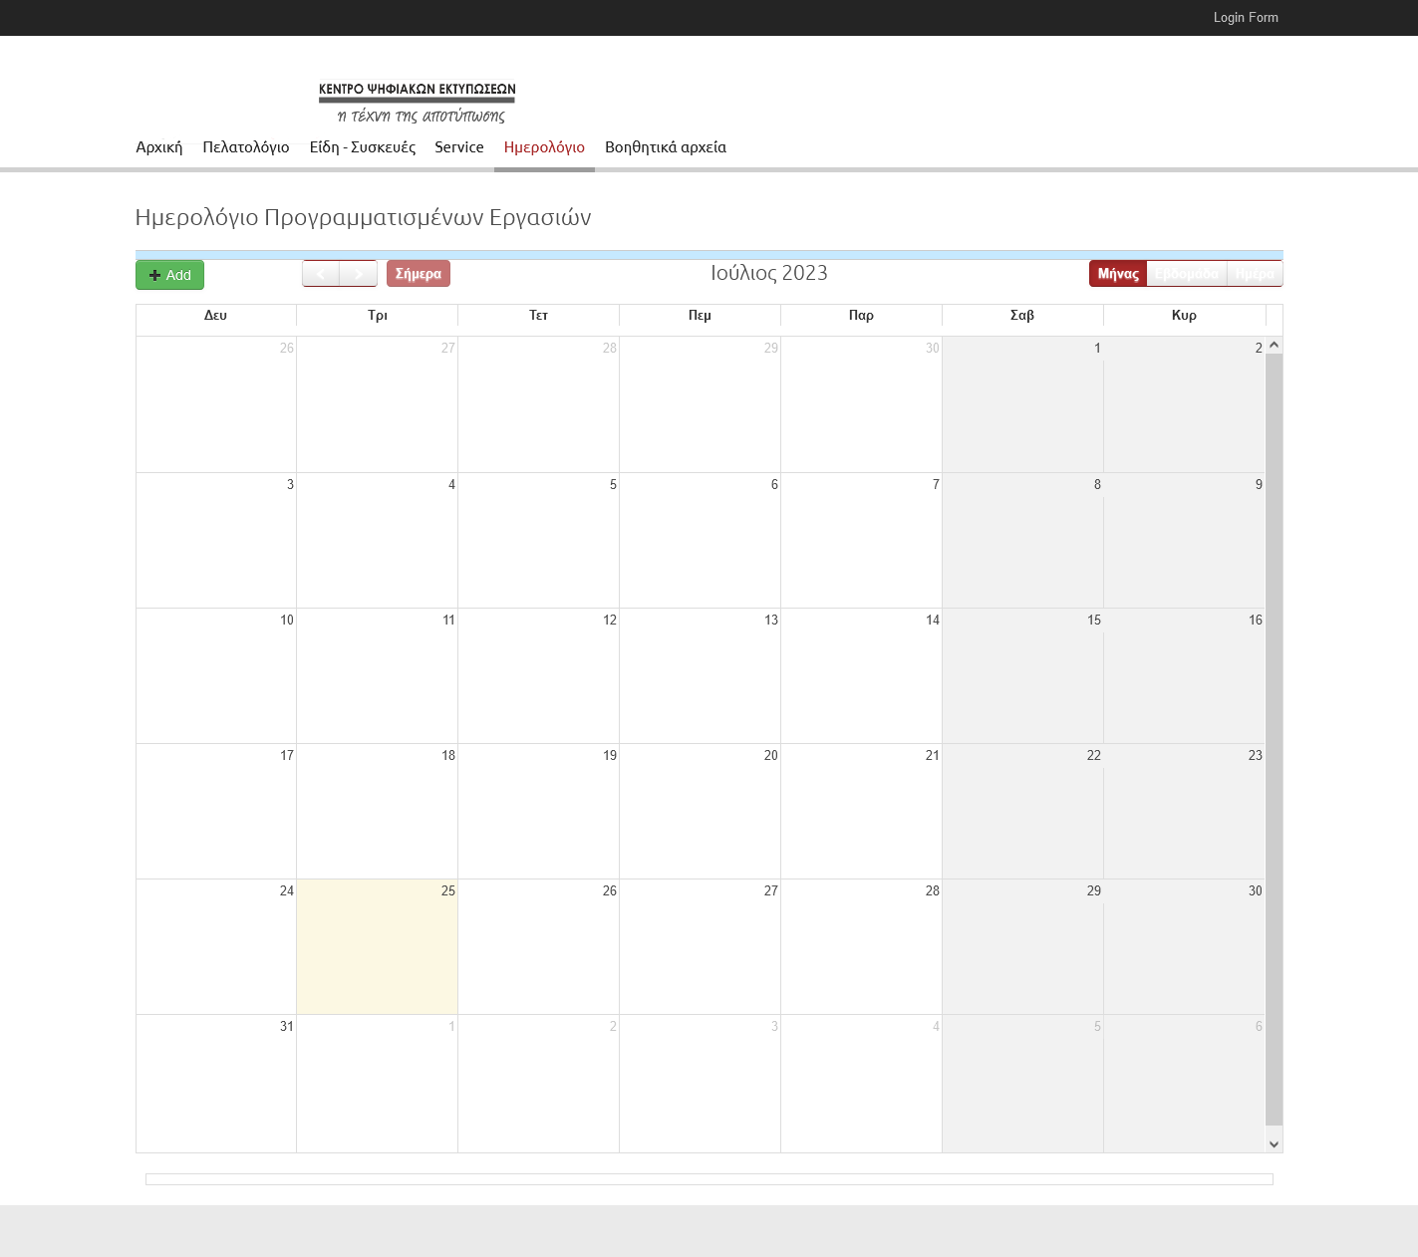This screenshot has height=1257, width=1418.
Task: Select the Μήνας month view
Action: click(1118, 274)
